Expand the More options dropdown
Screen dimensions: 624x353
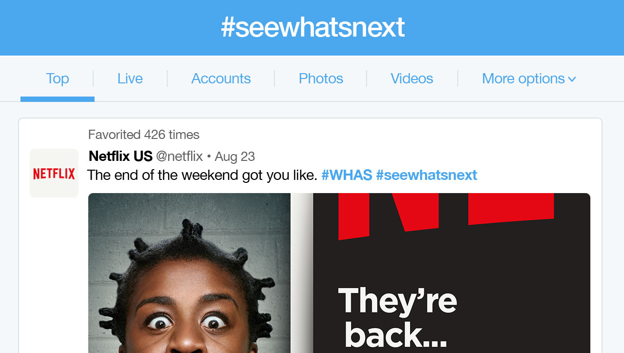pyautogui.click(x=529, y=78)
